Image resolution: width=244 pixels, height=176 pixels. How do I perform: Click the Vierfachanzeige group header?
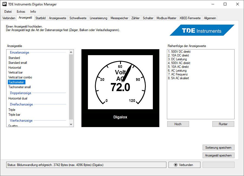tap(21, 121)
